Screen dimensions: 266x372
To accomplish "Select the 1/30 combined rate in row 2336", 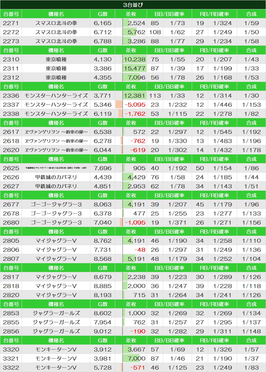I will coord(251,96).
